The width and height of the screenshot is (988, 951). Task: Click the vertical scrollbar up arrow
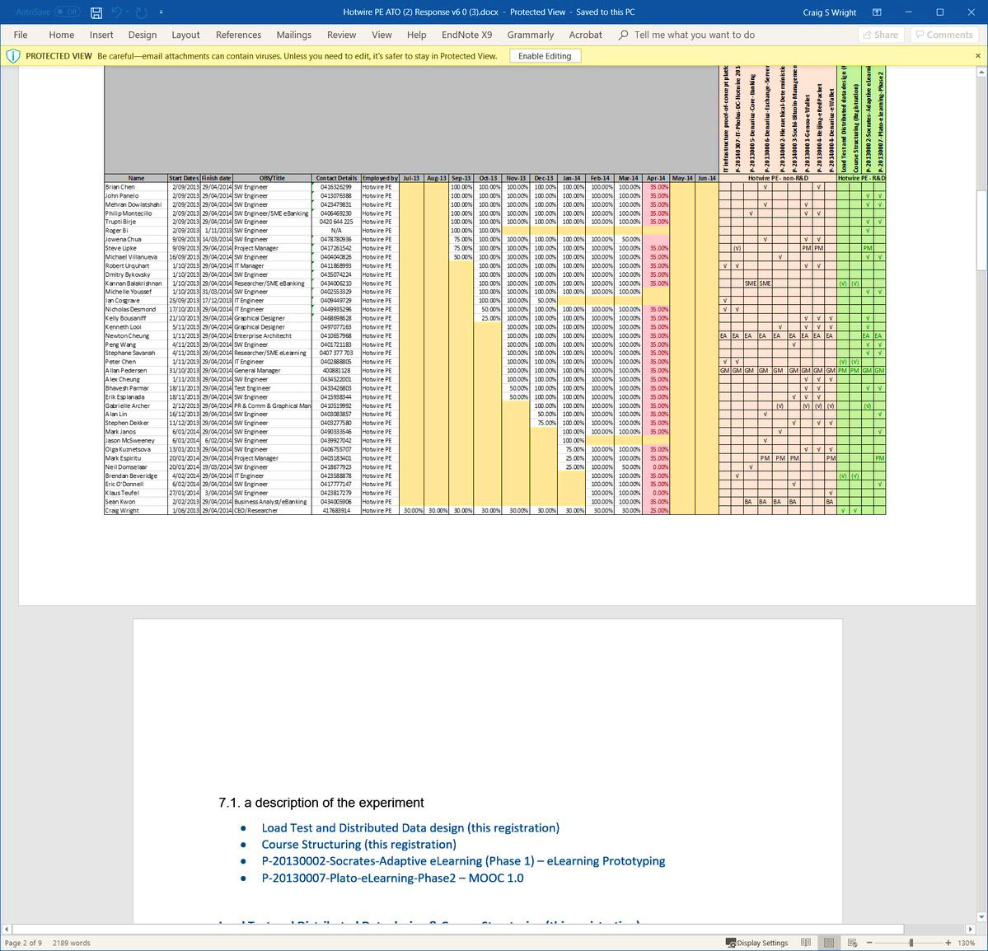(981, 72)
